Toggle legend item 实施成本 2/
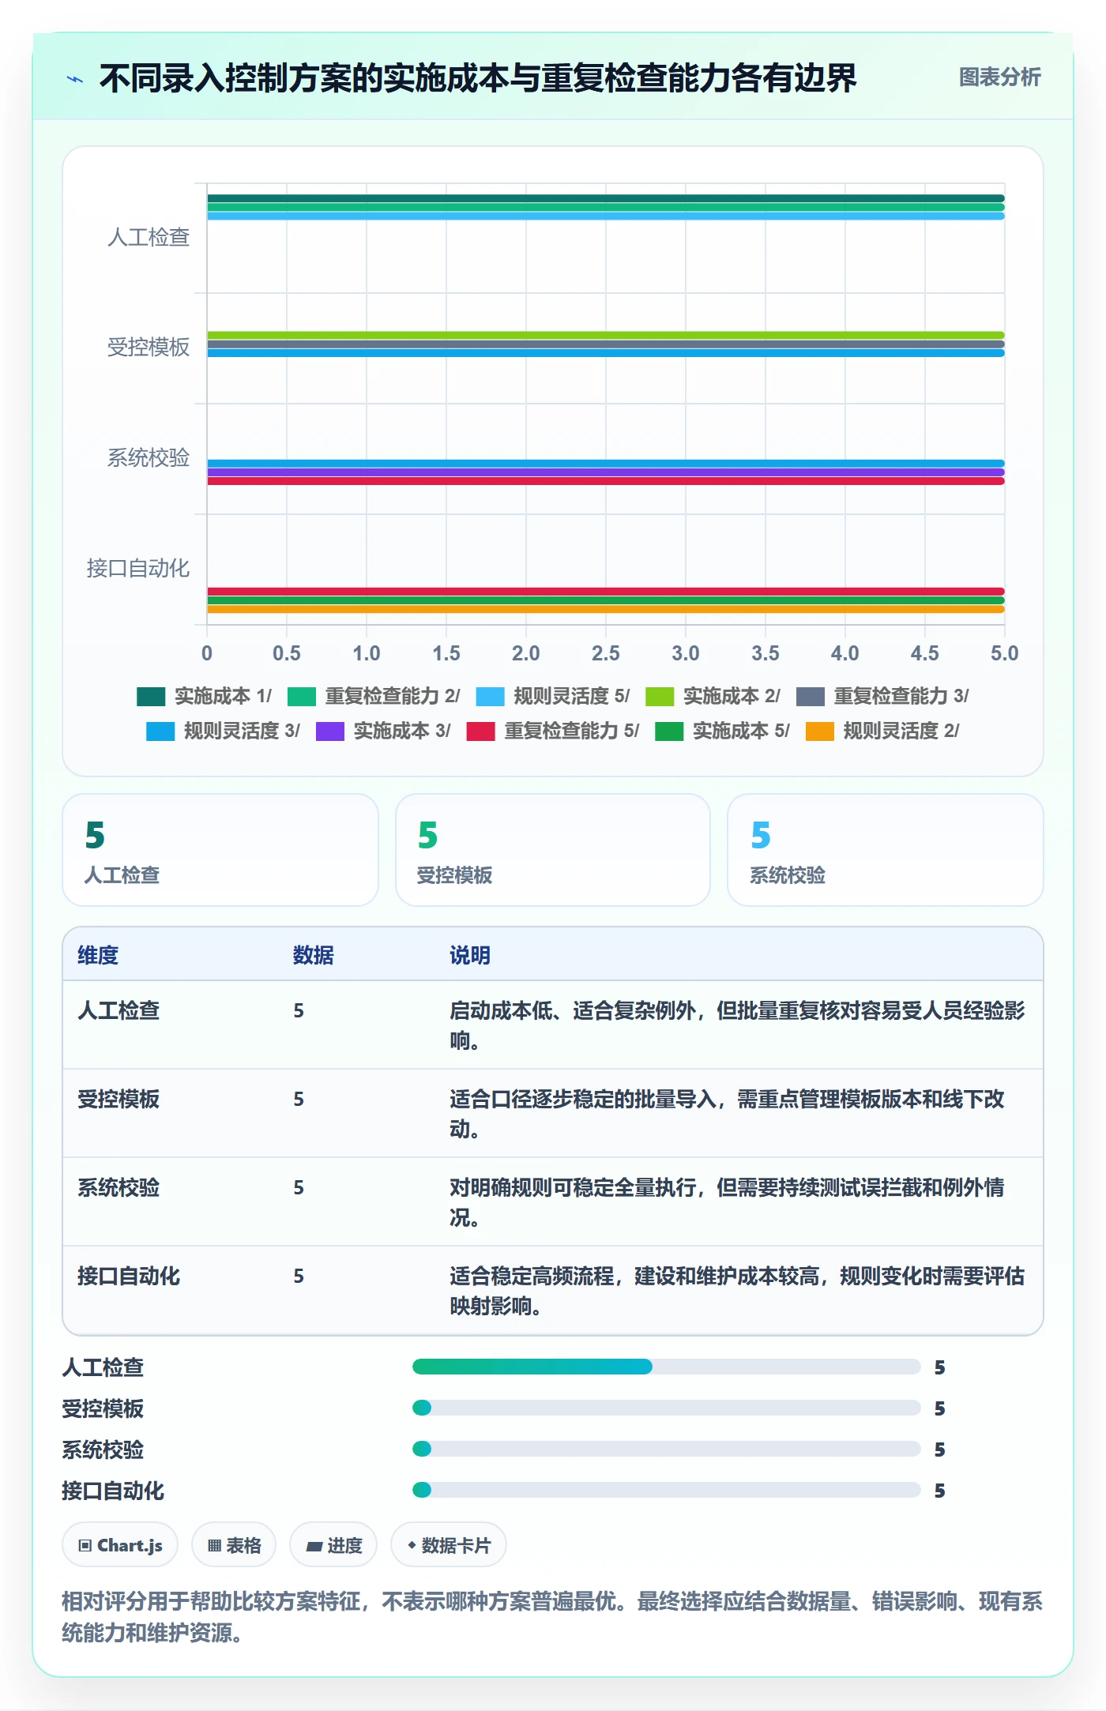Image resolution: width=1106 pixels, height=1711 pixels. 713,696
